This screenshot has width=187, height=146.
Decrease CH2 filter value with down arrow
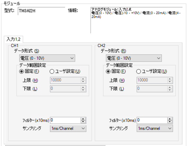170,122
